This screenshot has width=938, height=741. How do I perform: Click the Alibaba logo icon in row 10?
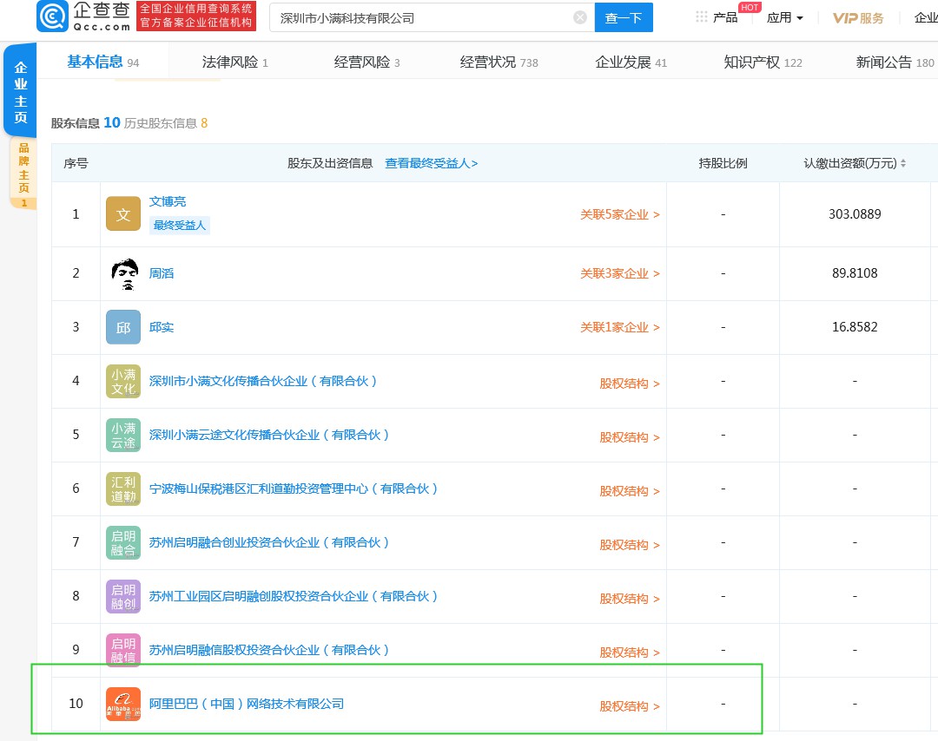123,704
